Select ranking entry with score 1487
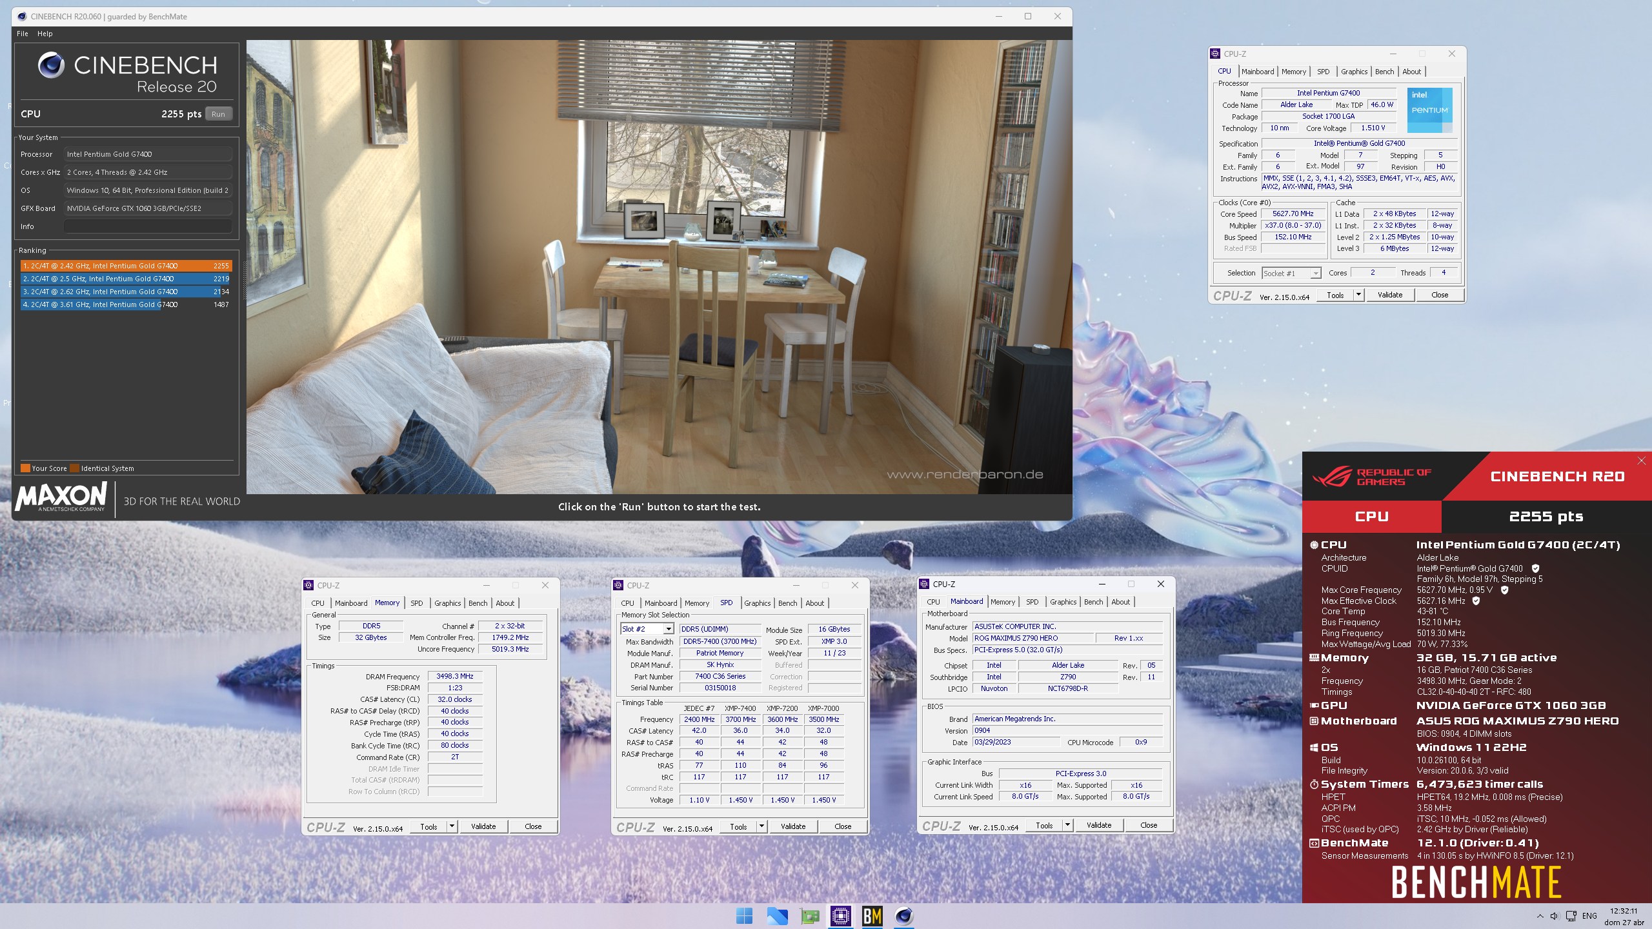1652x929 pixels. [x=126, y=305]
